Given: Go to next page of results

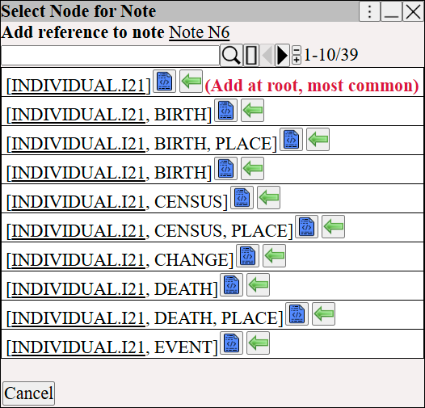Looking at the screenshot, I should tap(282, 55).
